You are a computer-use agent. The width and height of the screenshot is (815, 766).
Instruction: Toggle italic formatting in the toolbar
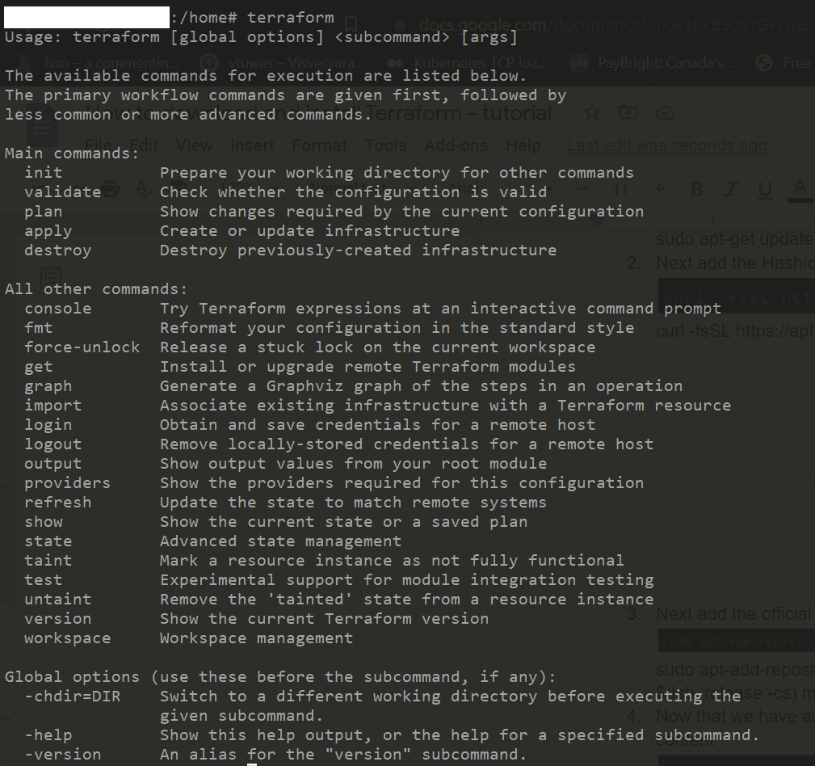(x=731, y=189)
